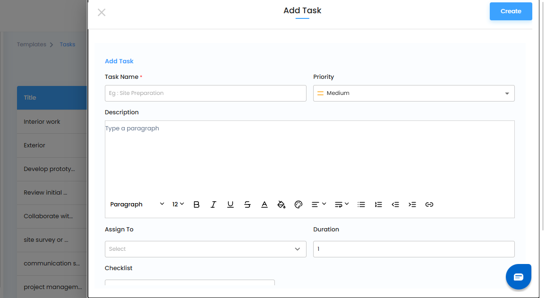Decrease indent in description
Image resolution: width=546 pixels, height=298 pixels.
395,204
